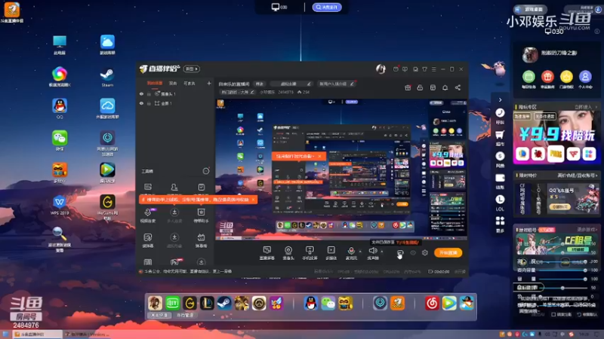
Task: Click the lock icon in stream toolbar
Action: [x=420, y=87]
